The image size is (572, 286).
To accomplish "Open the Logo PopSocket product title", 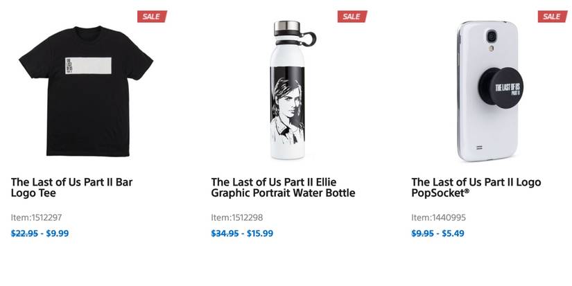I will (x=476, y=188).
